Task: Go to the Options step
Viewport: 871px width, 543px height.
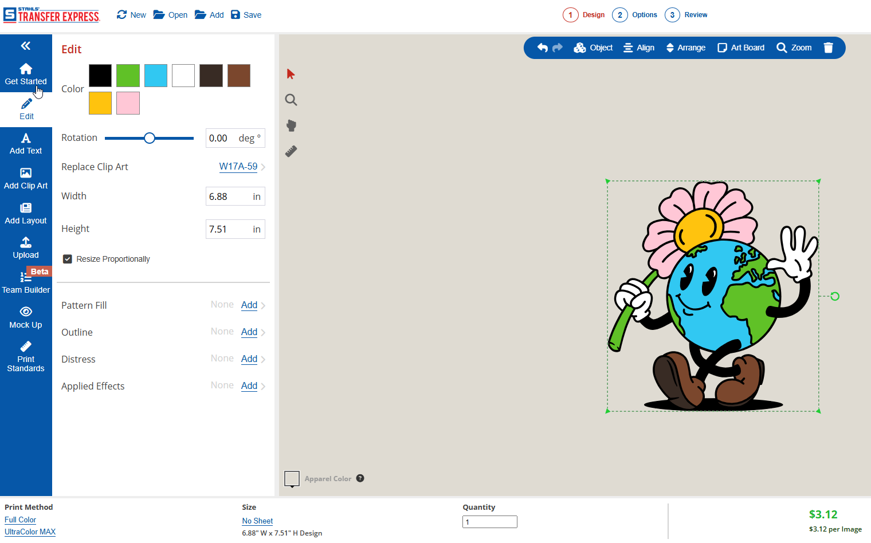Action: tap(636, 15)
